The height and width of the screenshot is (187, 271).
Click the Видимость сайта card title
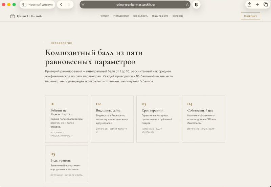pyautogui.click(x=108, y=110)
